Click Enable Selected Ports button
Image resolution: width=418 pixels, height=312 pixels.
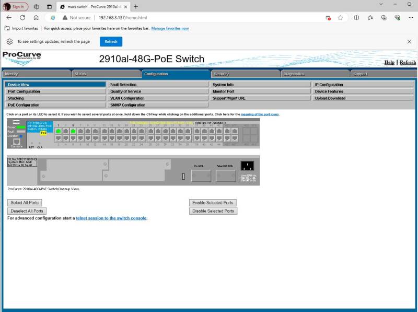tap(213, 203)
